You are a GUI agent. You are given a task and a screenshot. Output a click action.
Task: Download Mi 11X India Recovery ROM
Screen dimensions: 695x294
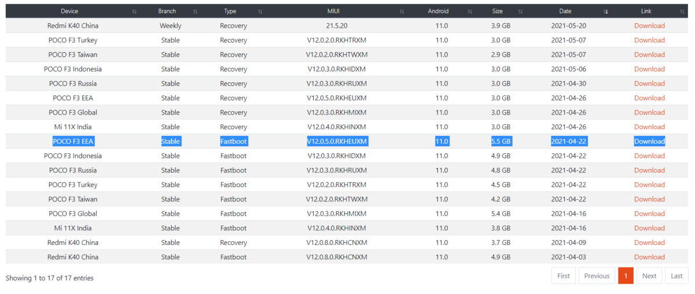(x=649, y=127)
